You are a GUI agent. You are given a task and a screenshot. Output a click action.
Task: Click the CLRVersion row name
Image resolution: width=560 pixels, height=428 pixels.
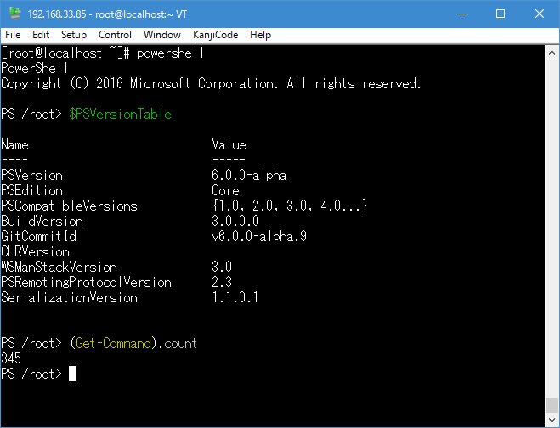[35, 251]
